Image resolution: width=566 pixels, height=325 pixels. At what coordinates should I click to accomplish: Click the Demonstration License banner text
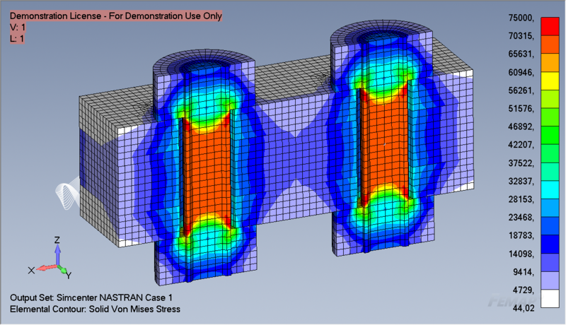point(116,16)
